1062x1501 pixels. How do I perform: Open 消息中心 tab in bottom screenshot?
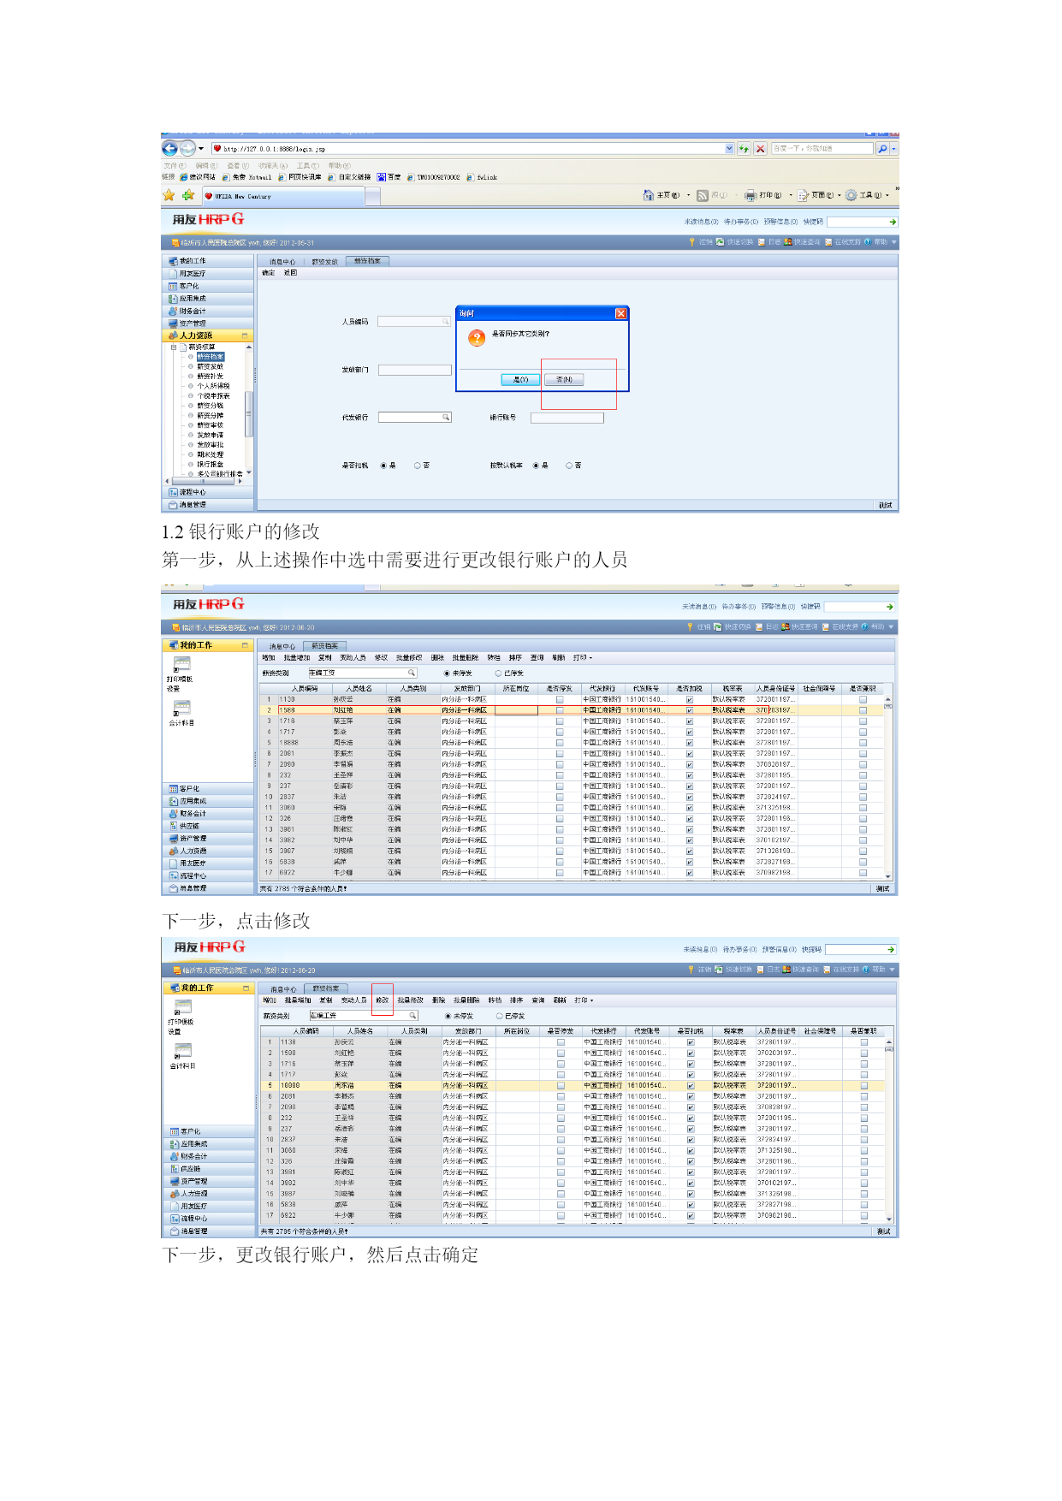point(283,989)
